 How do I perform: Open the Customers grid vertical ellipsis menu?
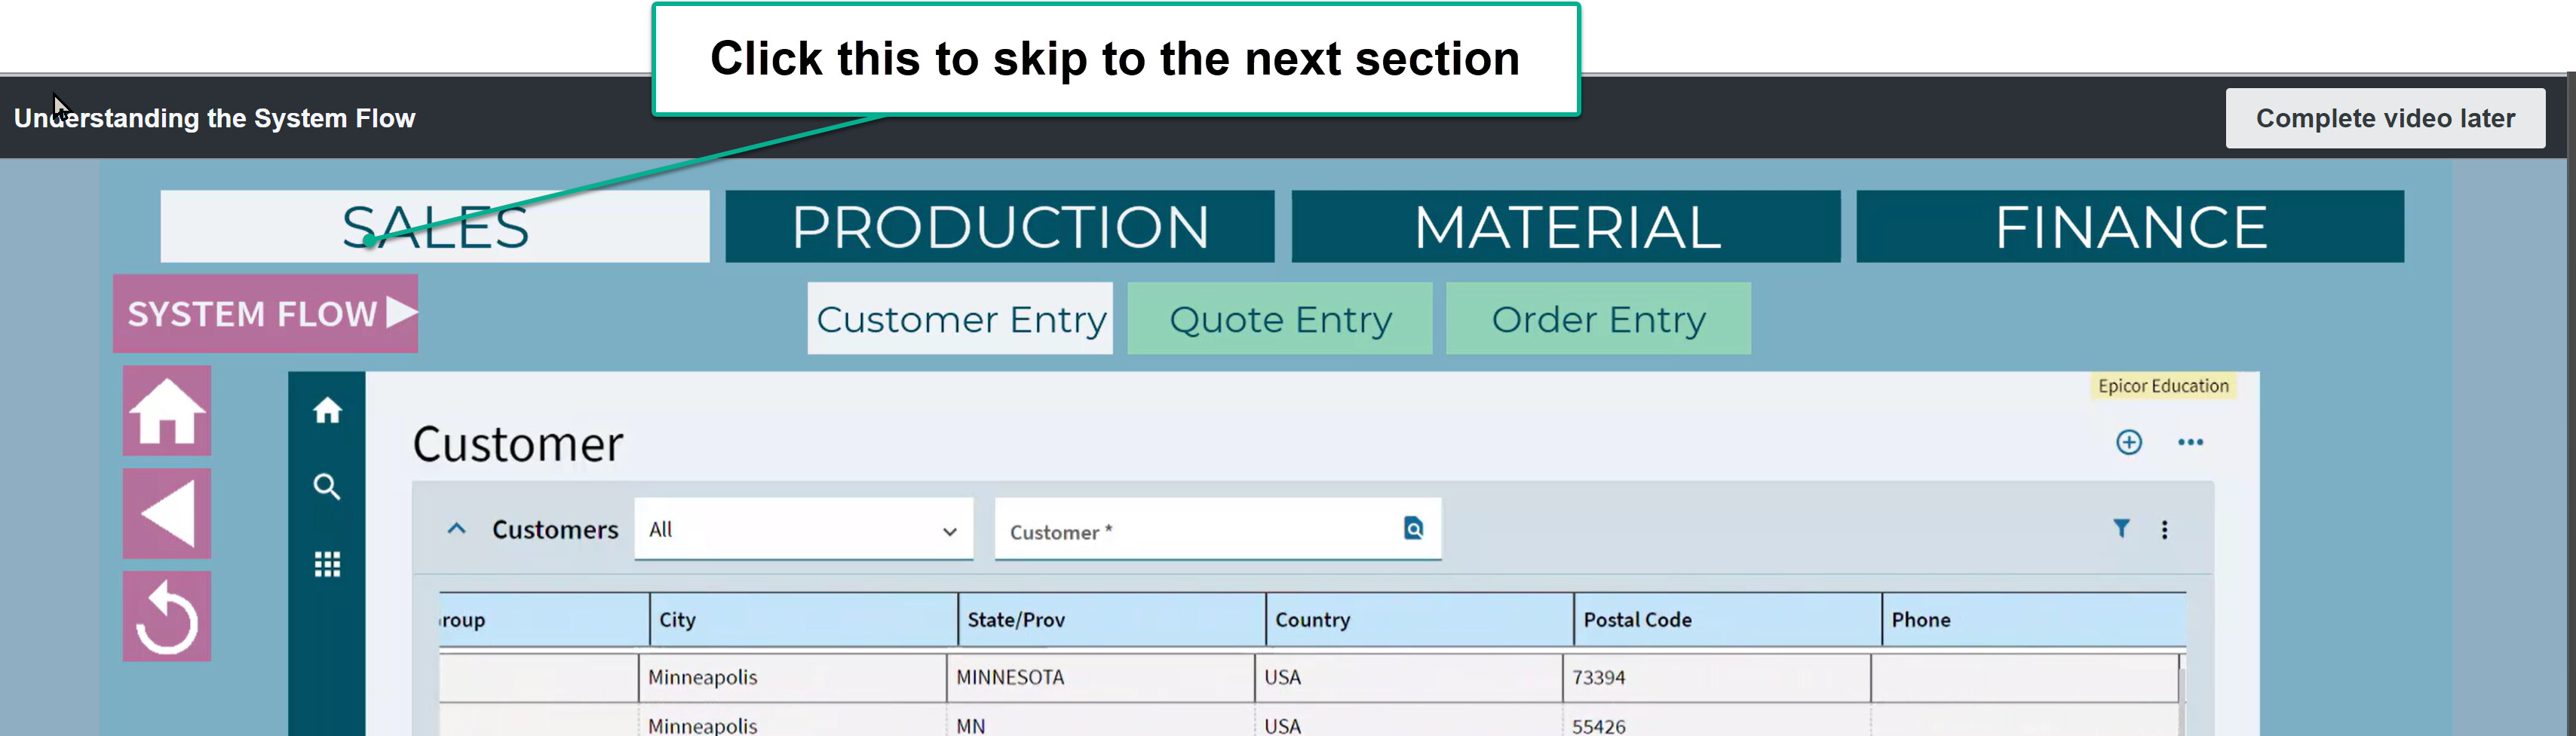tap(2165, 530)
